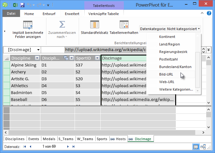This screenshot has height=153, width=215.
Task: Open the Standardfeldsatz dialog
Action: (x=94, y=28)
